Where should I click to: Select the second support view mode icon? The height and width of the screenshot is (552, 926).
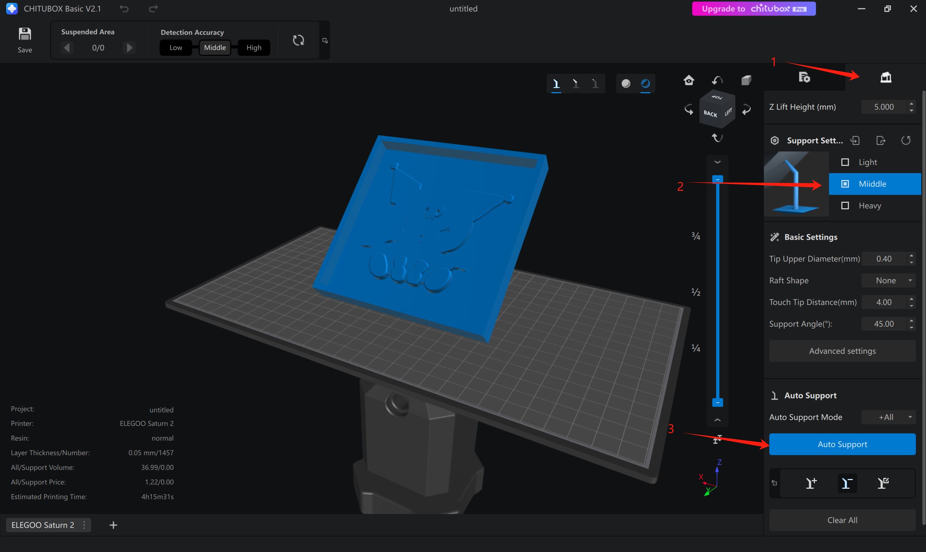click(576, 84)
